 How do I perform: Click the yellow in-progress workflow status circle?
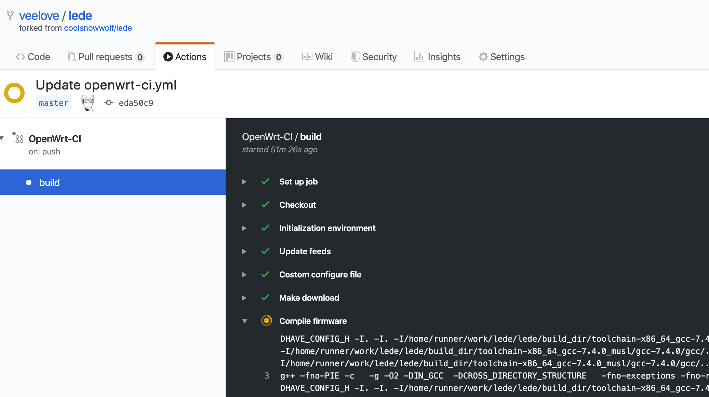coord(14,93)
